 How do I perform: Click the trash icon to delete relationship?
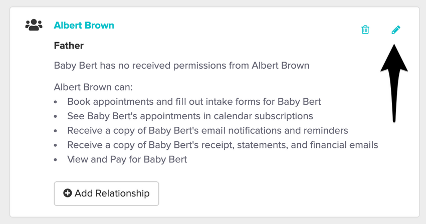(365, 30)
